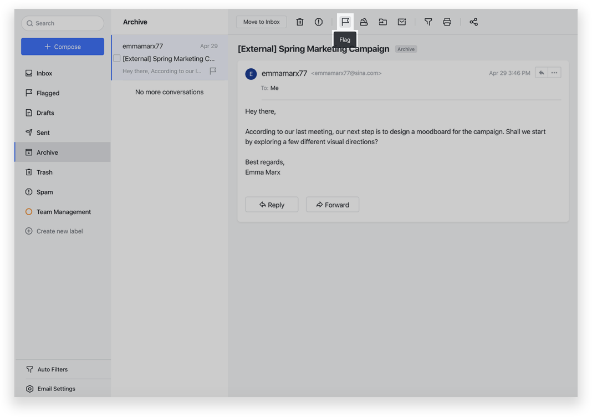
Task: Click the Search input field
Action: coord(63,23)
